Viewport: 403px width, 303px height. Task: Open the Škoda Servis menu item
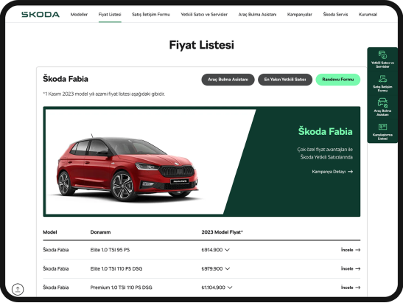tap(335, 15)
